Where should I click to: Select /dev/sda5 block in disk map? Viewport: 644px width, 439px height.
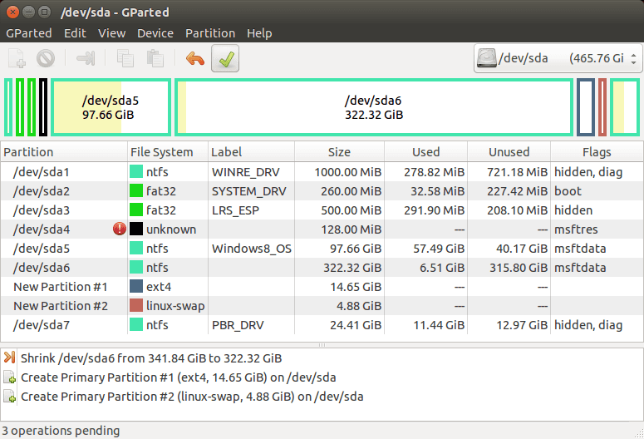tap(111, 107)
